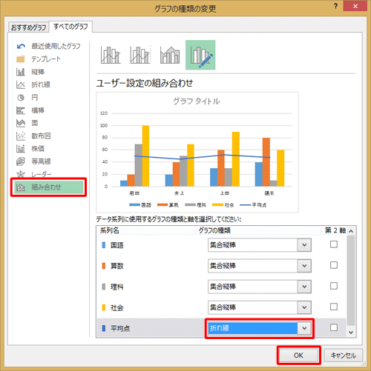
Task: Open chart type dropdown for 国語
Action: click(x=304, y=245)
